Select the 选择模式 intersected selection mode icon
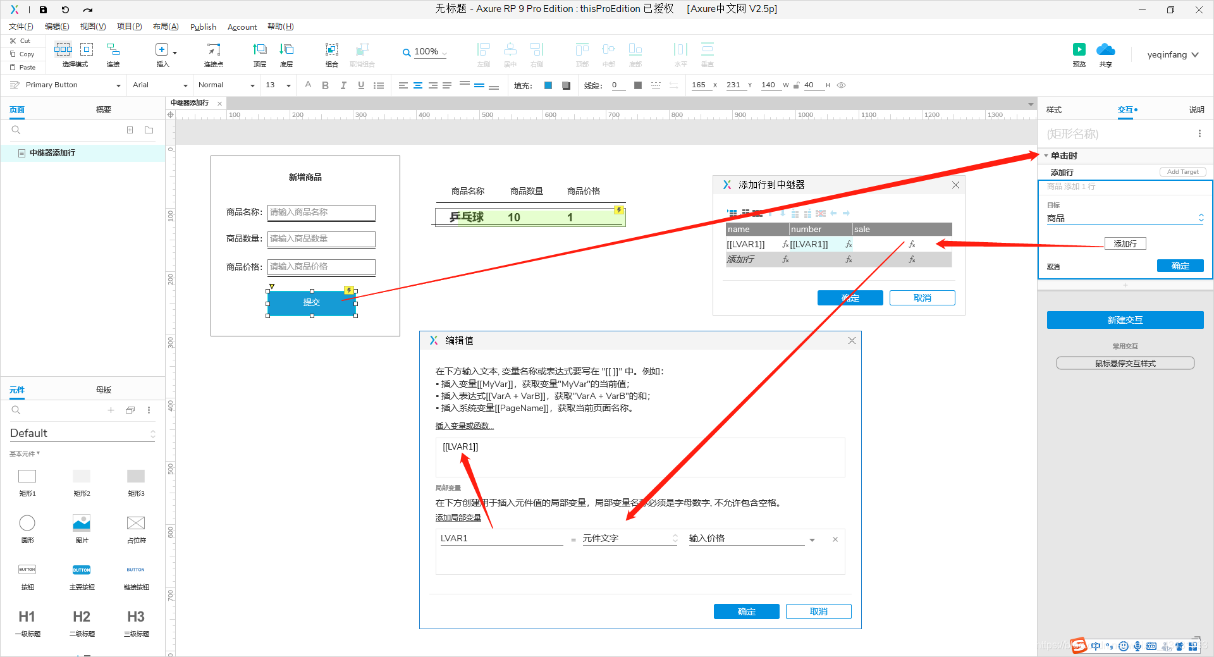This screenshot has width=1214, height=657. point(63,49)
